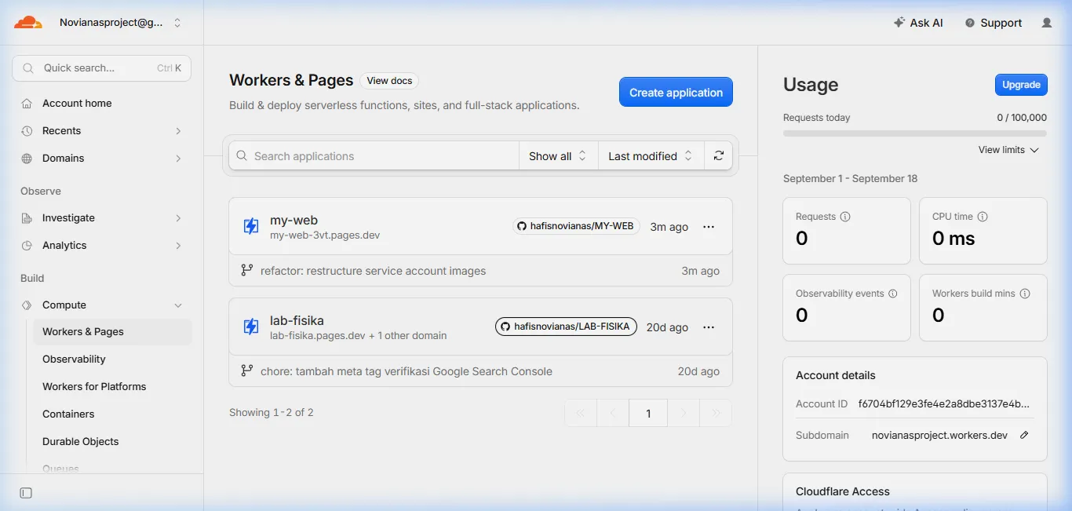Select Workers & Pages in the sidebar
The height and width of the screenshot is (511, 1072).
[112, 331]
